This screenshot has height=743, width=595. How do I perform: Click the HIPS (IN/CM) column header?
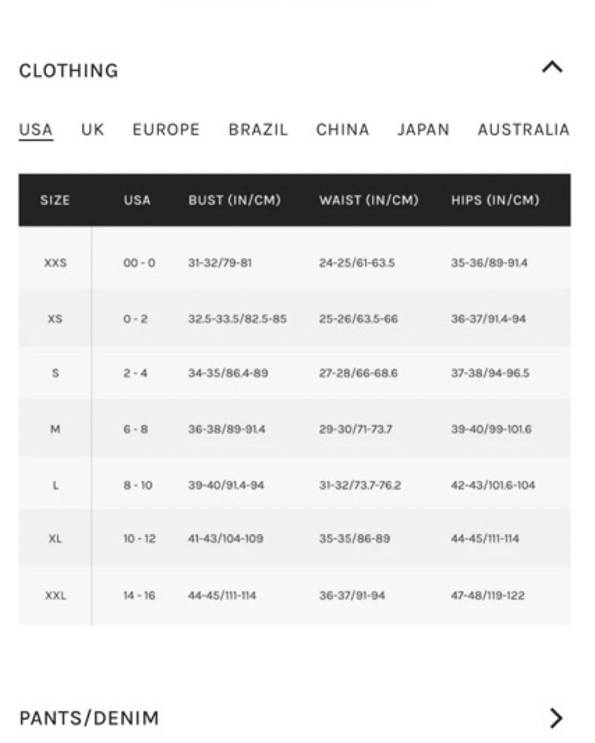(495, 200)
